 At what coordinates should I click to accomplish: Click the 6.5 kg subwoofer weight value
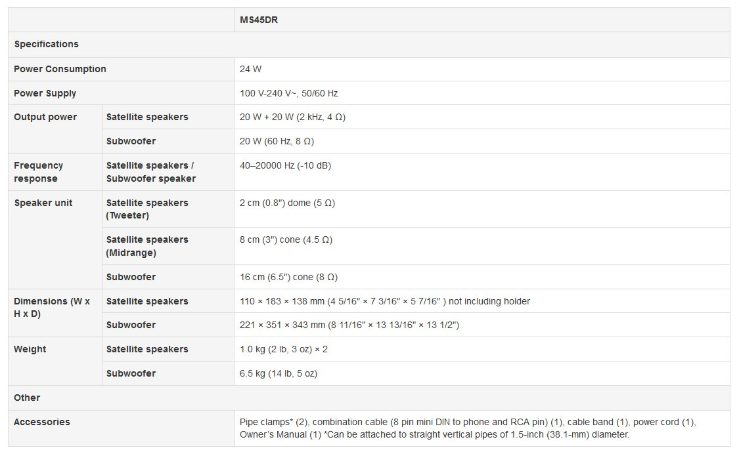[x=278, y=373]
